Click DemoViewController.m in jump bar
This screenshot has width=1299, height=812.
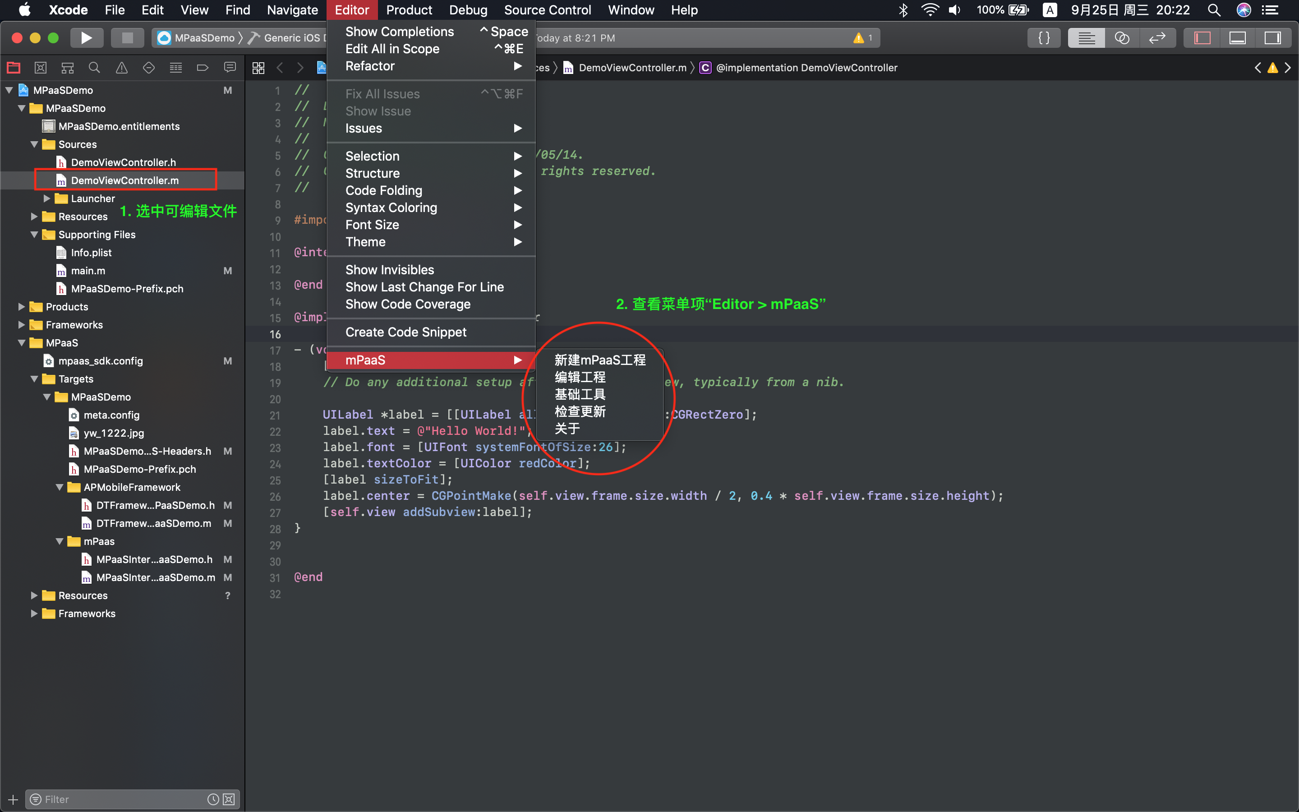click(x=625, y=68)
